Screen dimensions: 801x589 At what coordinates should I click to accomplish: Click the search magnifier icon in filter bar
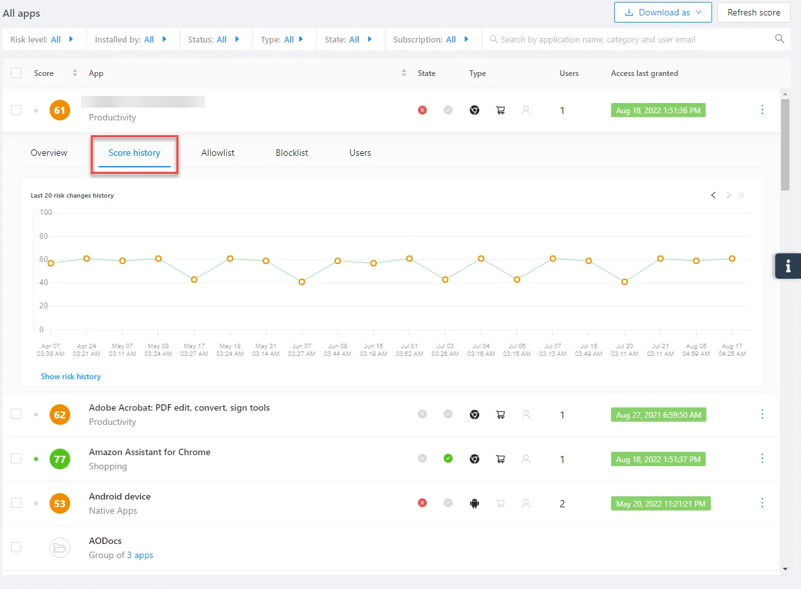click(x=779, y=39)
